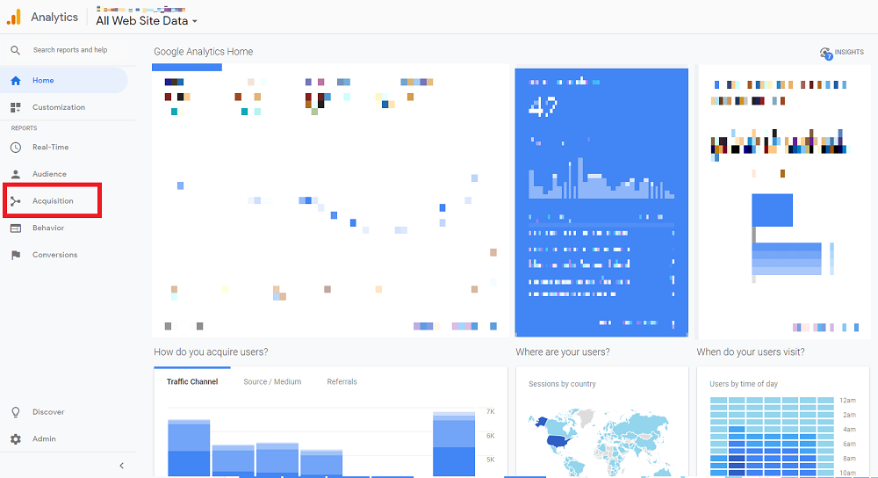This screenshot has height=478, width=878.
Task: Open Audience reports
Action: point(49,174)
